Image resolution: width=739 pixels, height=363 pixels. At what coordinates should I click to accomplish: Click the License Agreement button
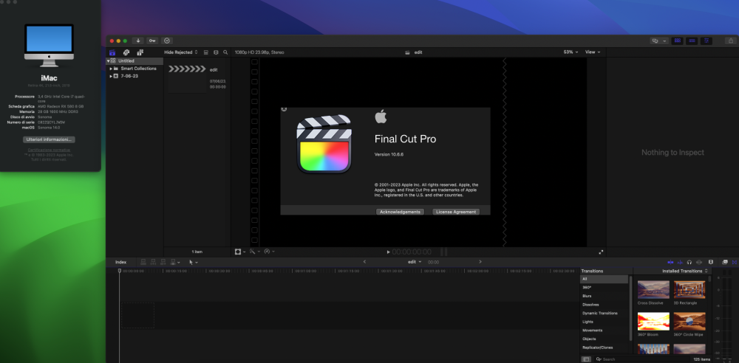point(456,212)
